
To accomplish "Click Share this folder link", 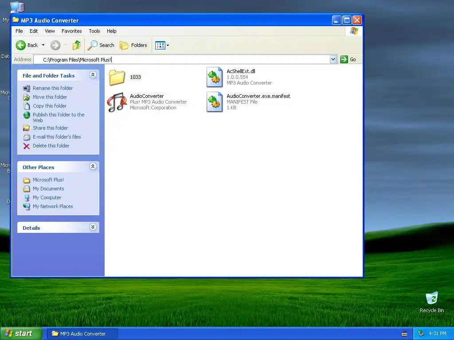I will [50, 128].
